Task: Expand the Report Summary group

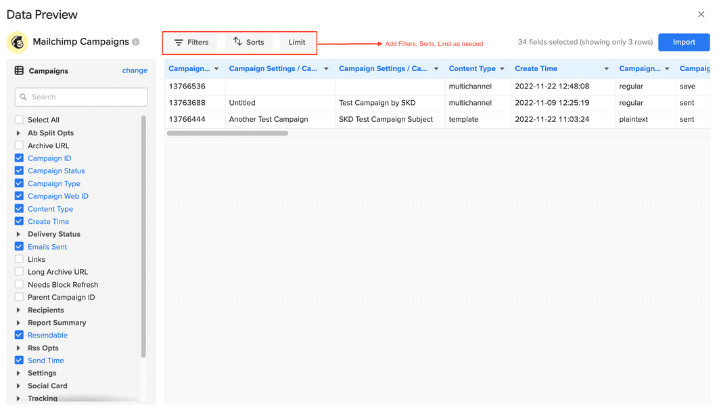Action: [x=18, y=323]
